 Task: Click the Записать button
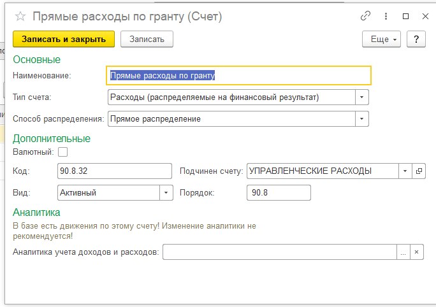click(147, 39)
